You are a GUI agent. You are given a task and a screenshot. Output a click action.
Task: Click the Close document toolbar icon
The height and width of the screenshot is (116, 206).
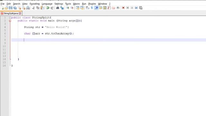(19, 8)
